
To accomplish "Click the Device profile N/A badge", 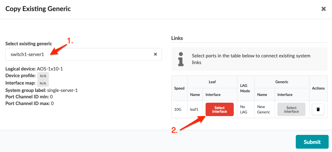I will point(43,76).
